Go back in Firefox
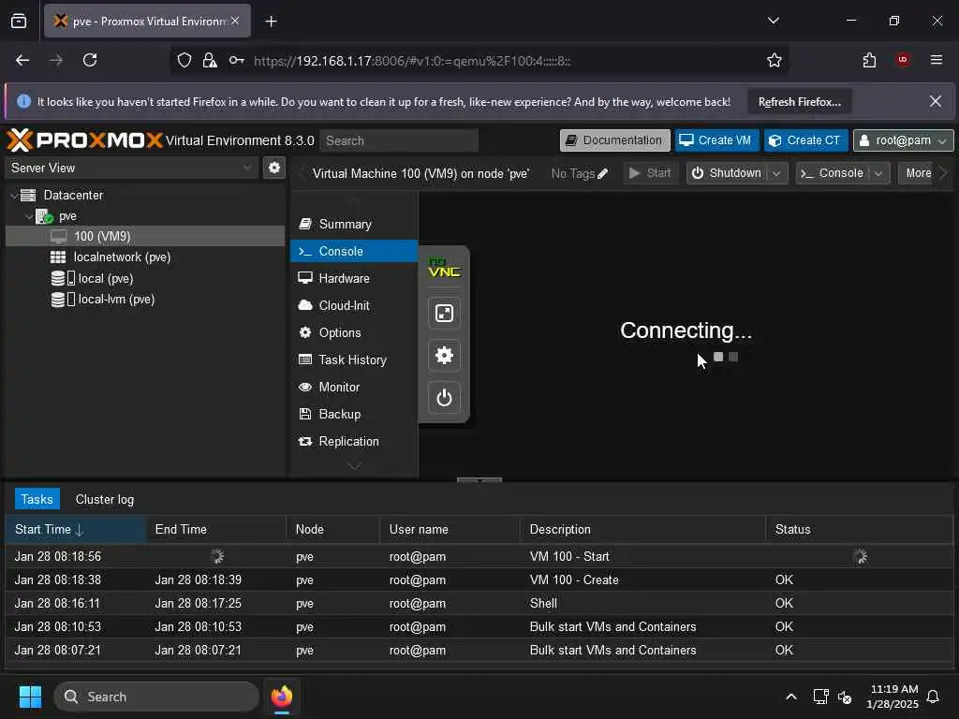This screenshot has height=719, width=959. click(22, 60)
